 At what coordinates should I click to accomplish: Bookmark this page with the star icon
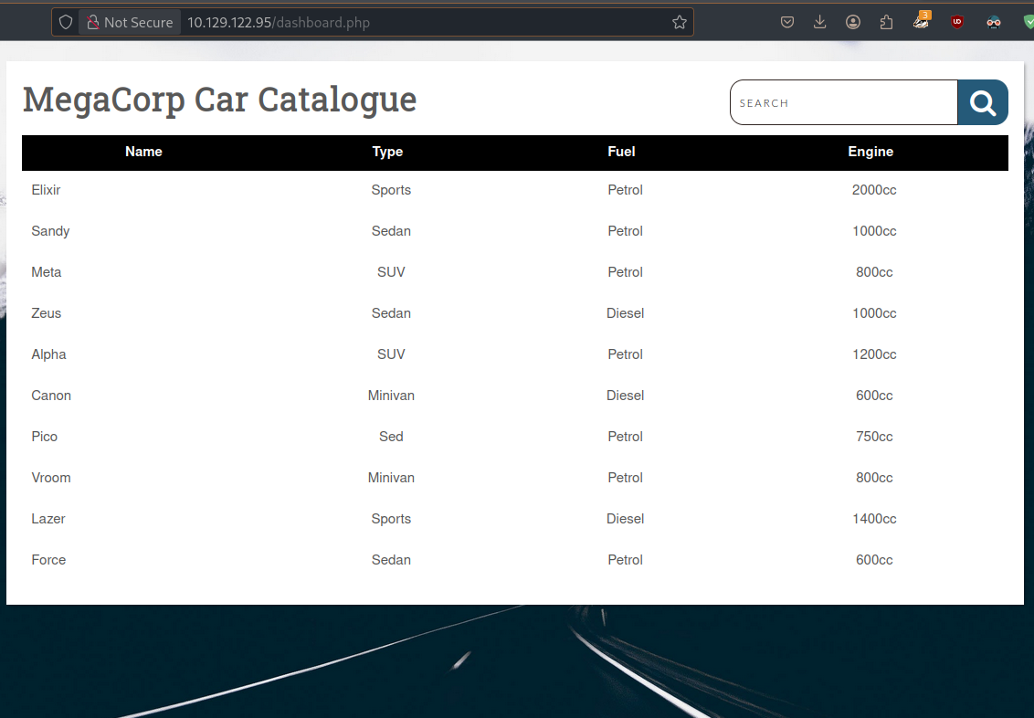pyautogui.click(x=679, y=22)
